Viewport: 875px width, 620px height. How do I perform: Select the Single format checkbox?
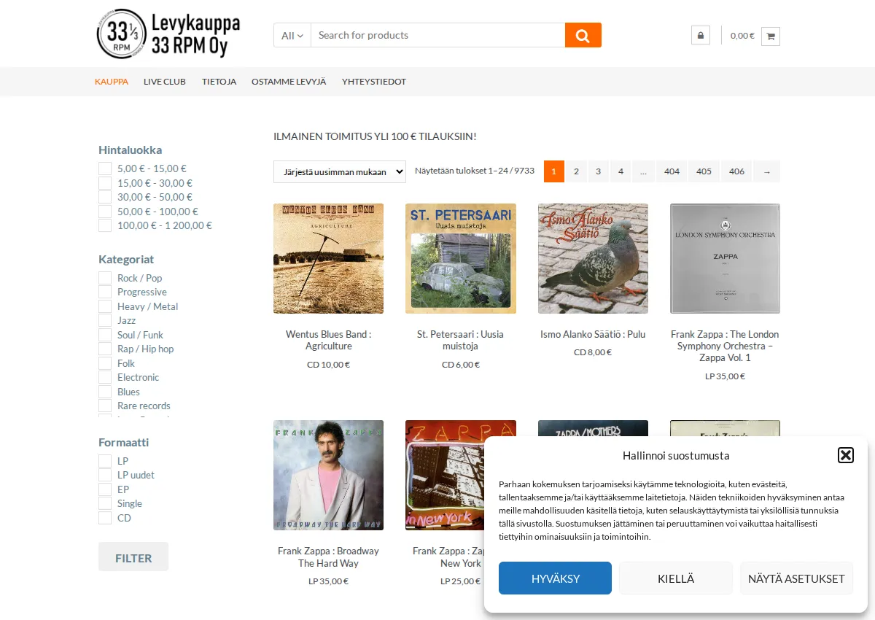point(105,503)
